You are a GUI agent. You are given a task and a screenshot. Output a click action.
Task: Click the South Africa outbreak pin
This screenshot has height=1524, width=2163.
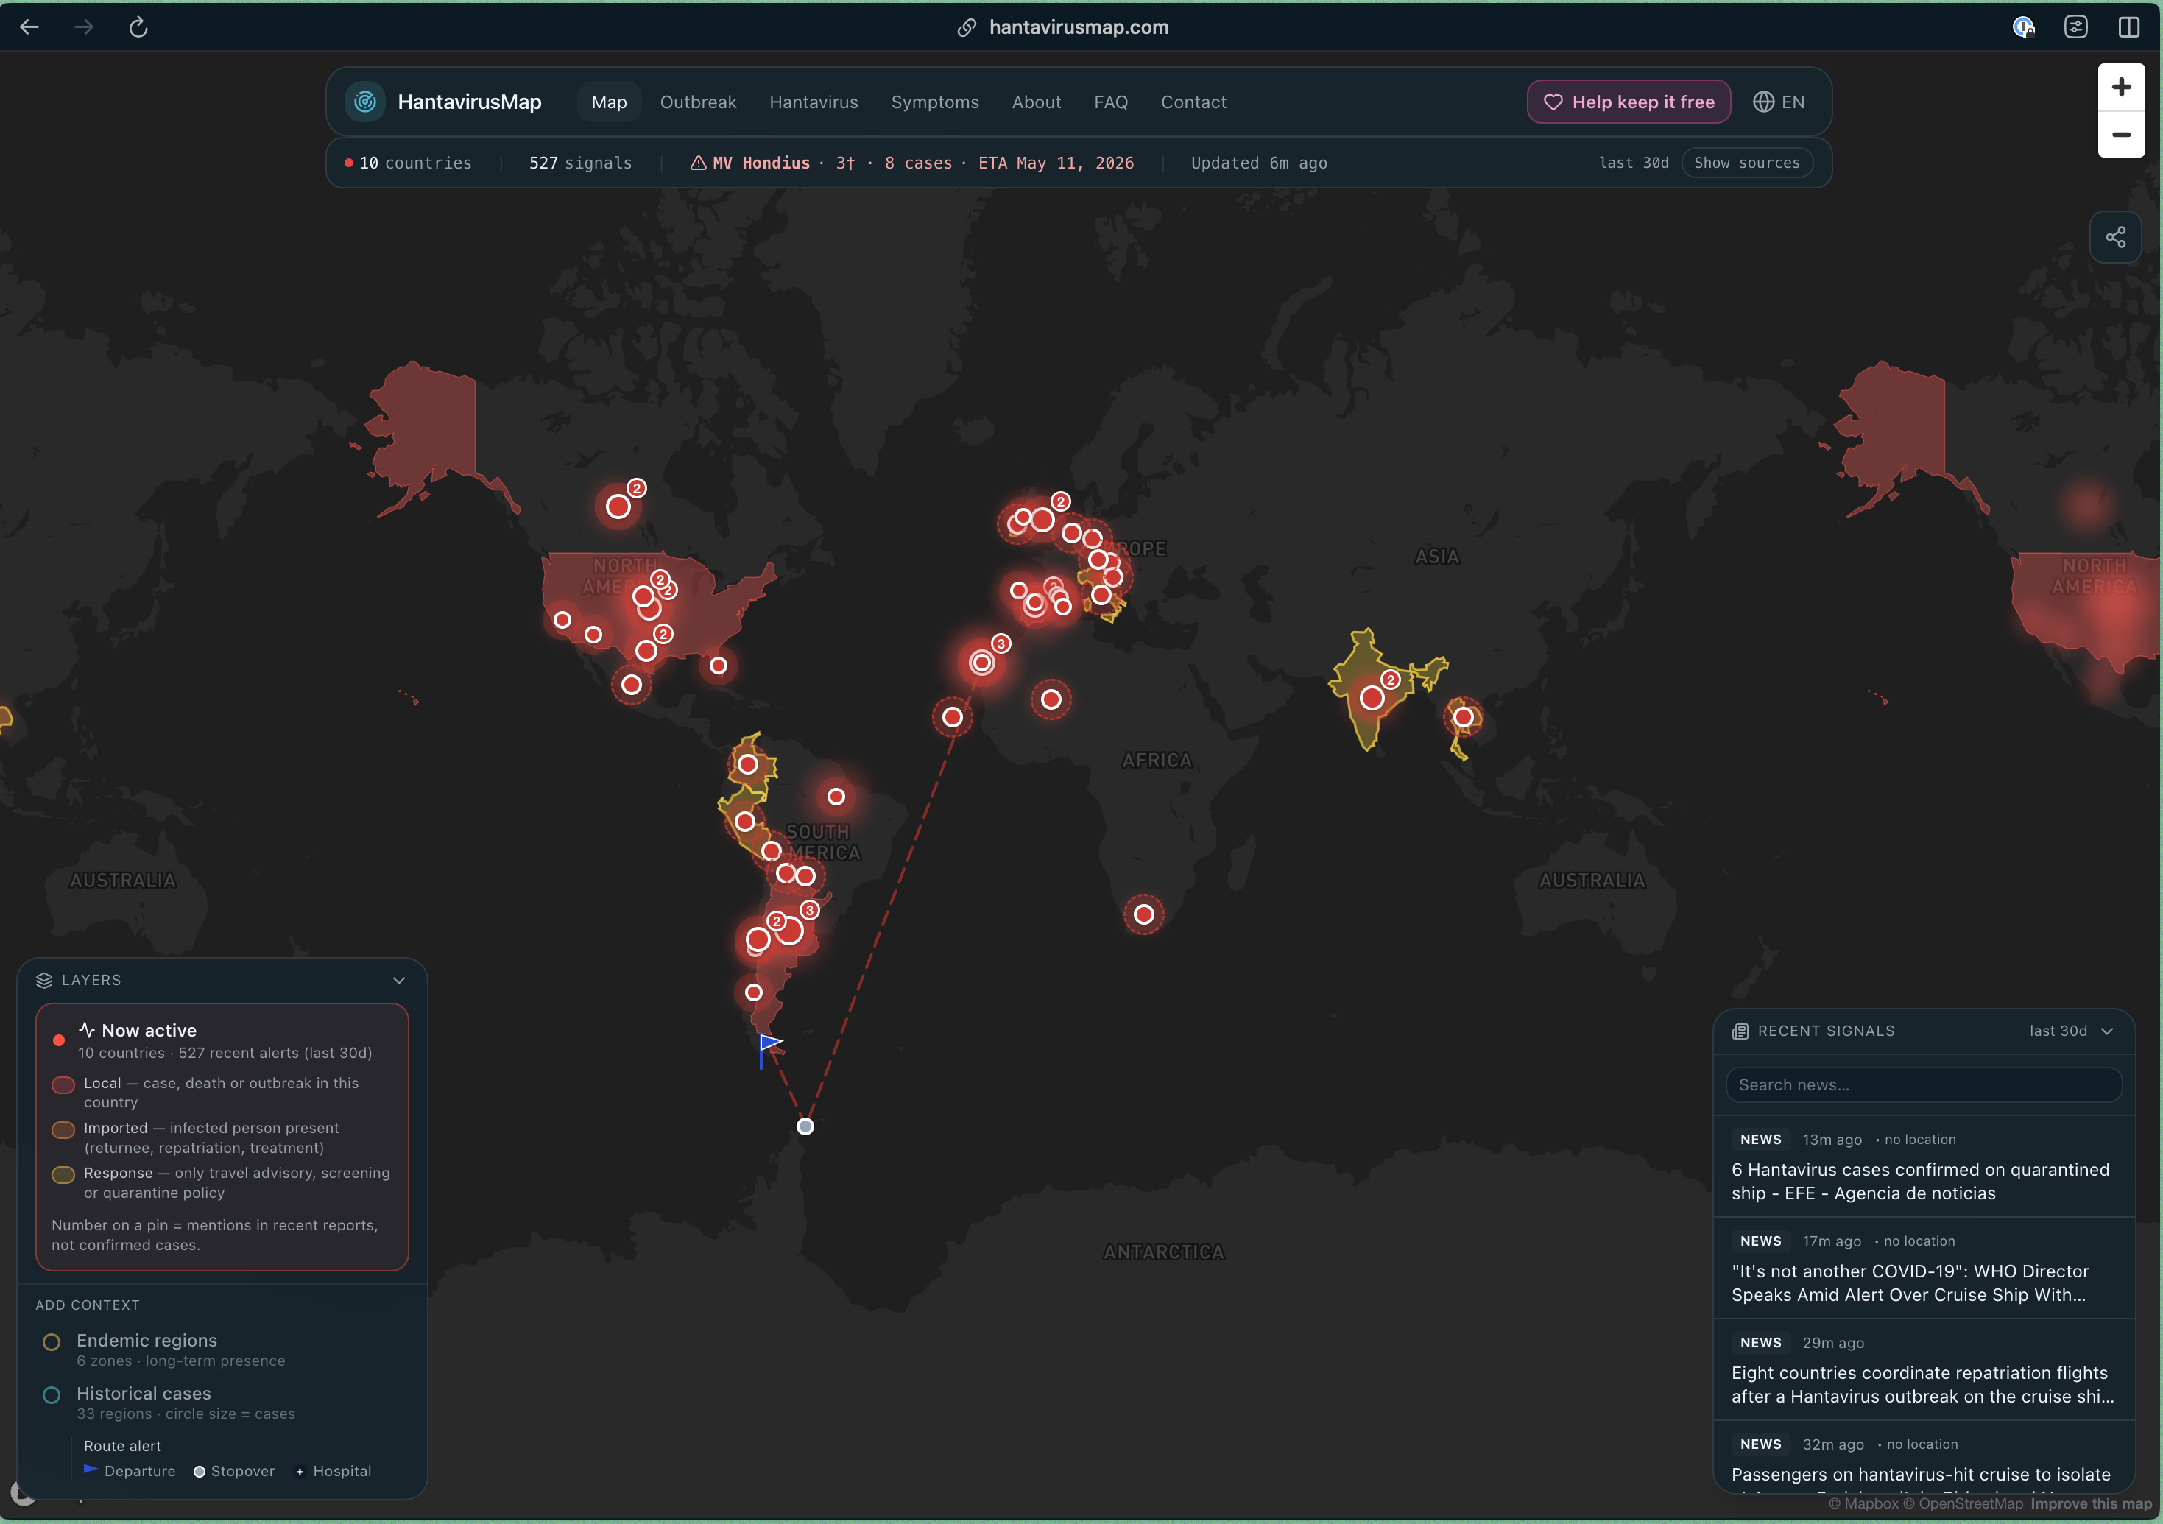click(1143, 914)
